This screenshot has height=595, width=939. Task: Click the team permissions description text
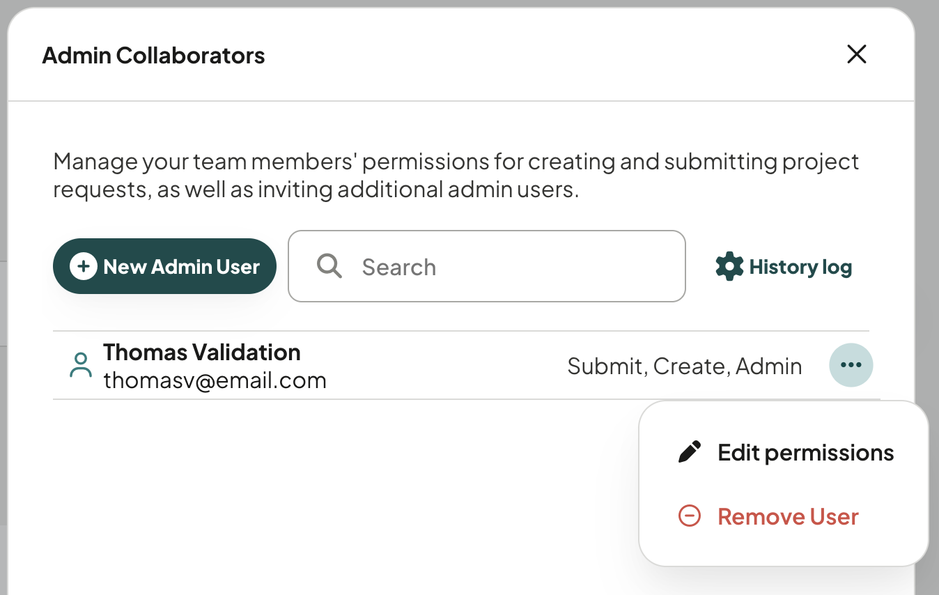[x=456, y=175]
